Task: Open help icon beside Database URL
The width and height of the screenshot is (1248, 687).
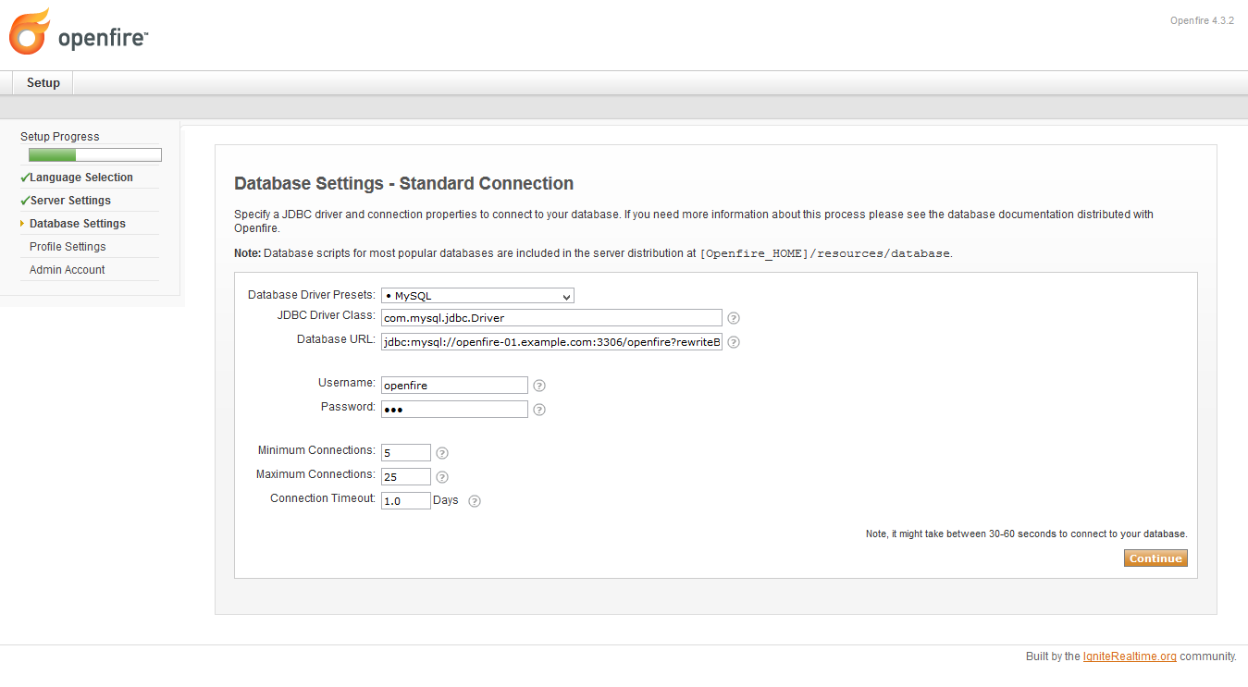Action: [x=734, y=342]
